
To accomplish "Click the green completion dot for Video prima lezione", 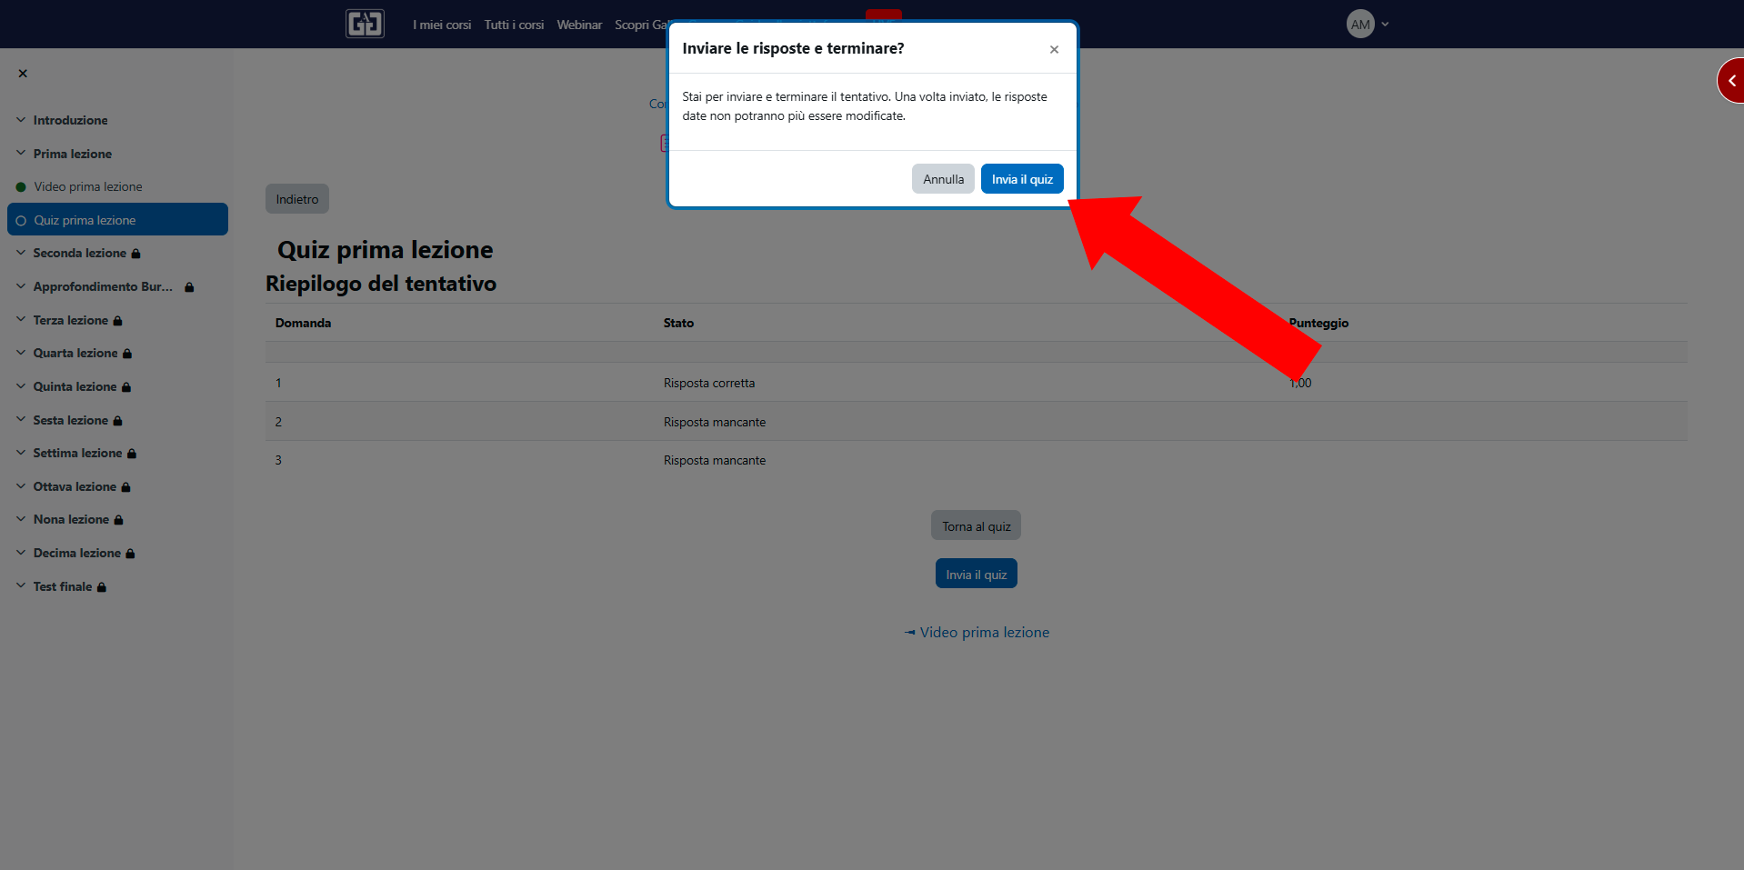I will pyautogui.click(x=21, y=187).
